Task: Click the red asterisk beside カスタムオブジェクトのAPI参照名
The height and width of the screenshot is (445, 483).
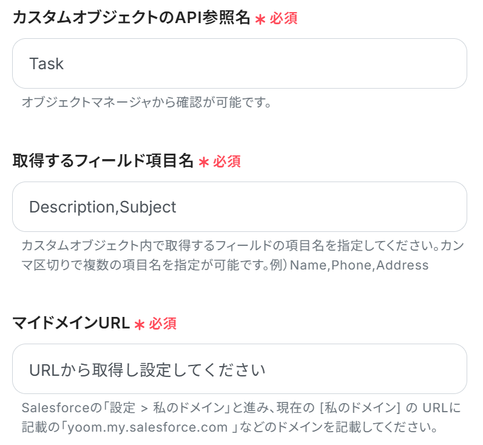Action: (260, 19)
